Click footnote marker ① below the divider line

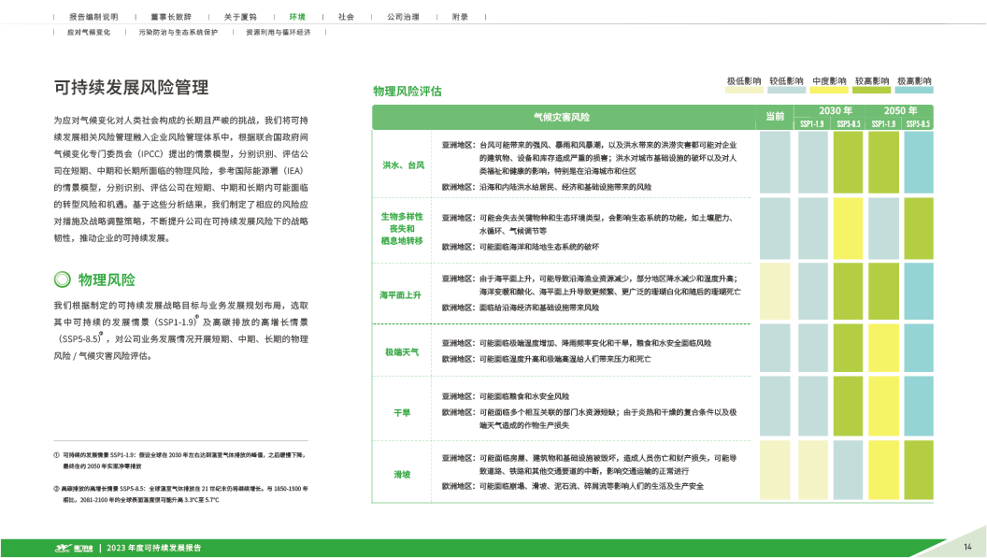[57, 453]
